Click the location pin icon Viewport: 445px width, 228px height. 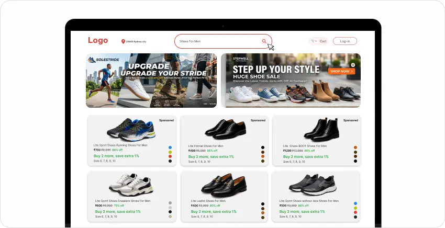(123, 41)
